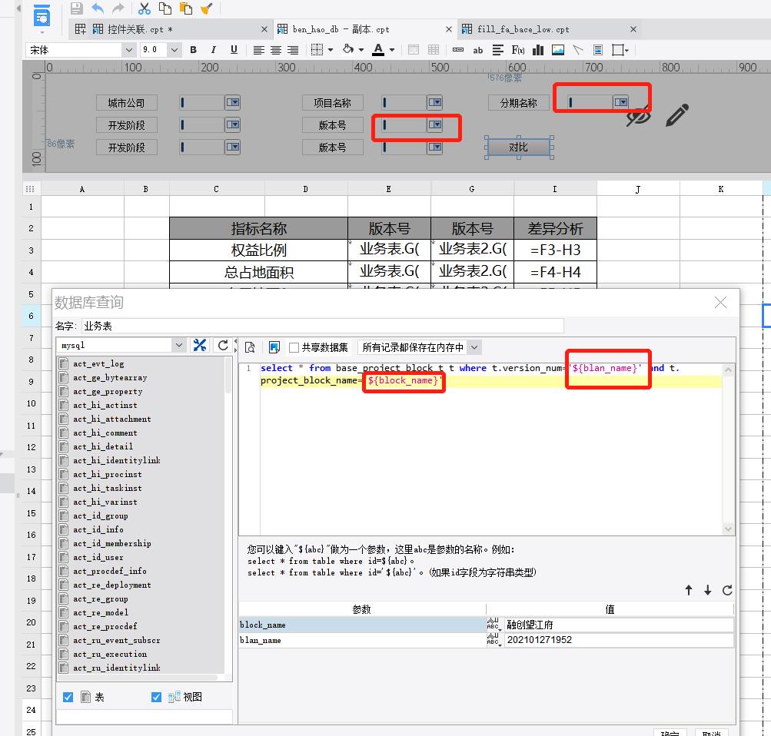Viewport: 771px width, 736px height.
Task: Switch to fill_fa_bace_low.cpt tab
Action: click(523, 29)
